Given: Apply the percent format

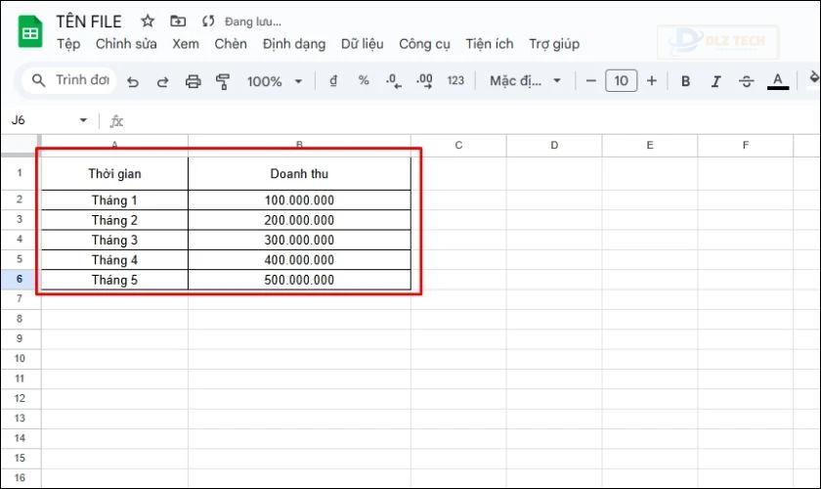Looking at the screenshot, I should (x=364, y=81).
